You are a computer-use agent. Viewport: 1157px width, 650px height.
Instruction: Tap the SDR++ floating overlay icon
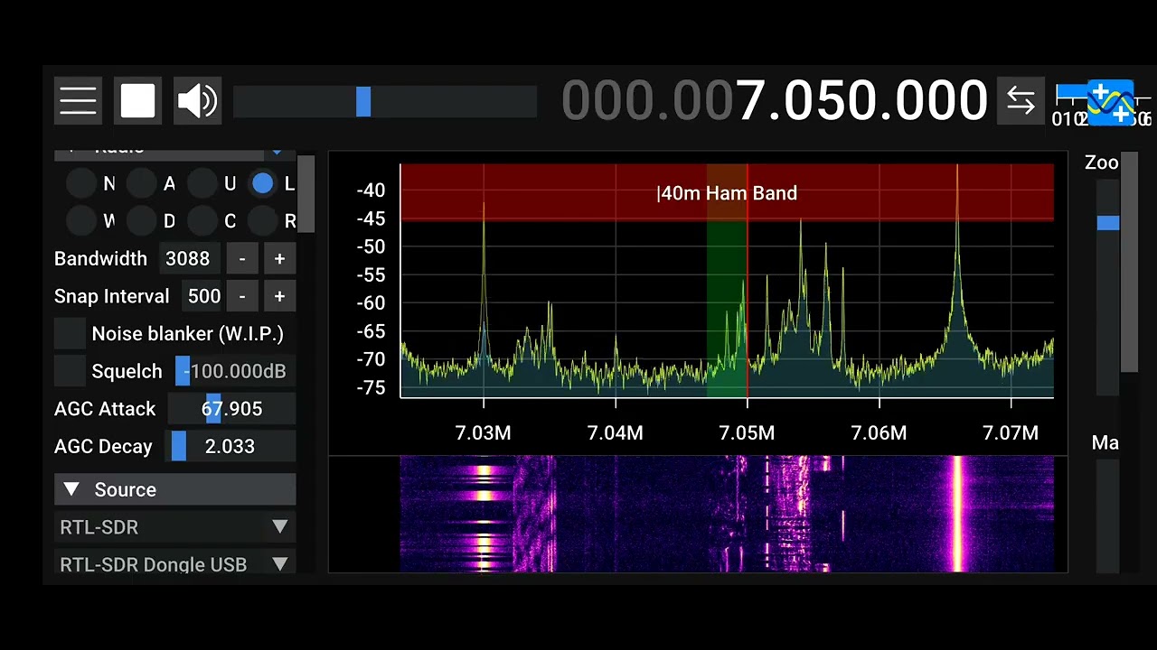1111,102
